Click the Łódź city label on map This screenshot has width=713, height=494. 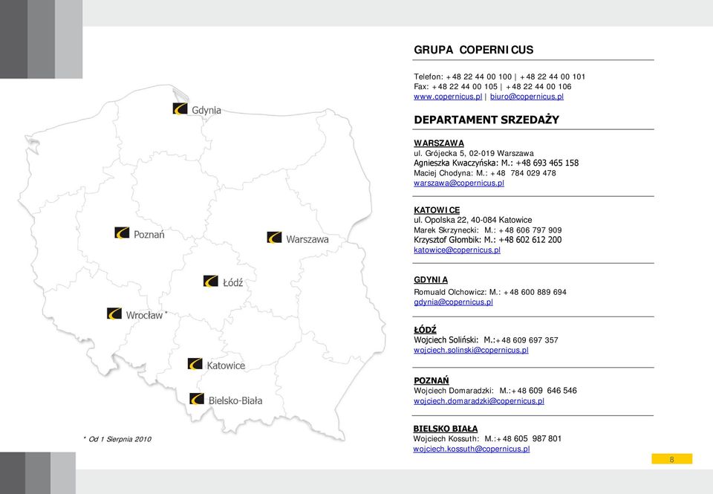pyautogui.click(x=232, y=282)
